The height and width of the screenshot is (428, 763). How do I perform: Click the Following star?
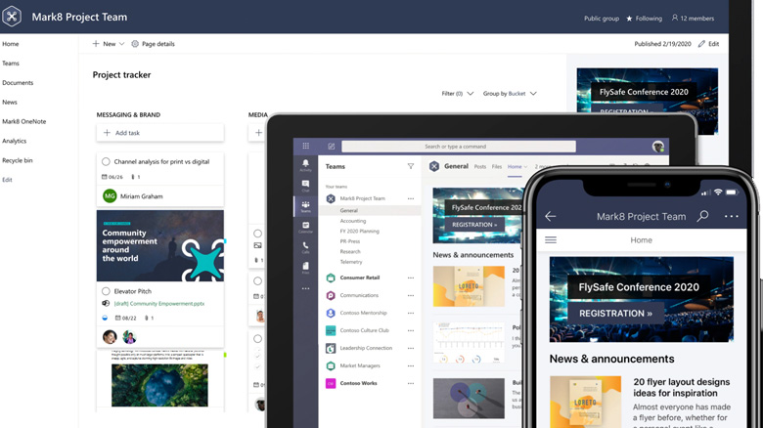tap(629, 19)
